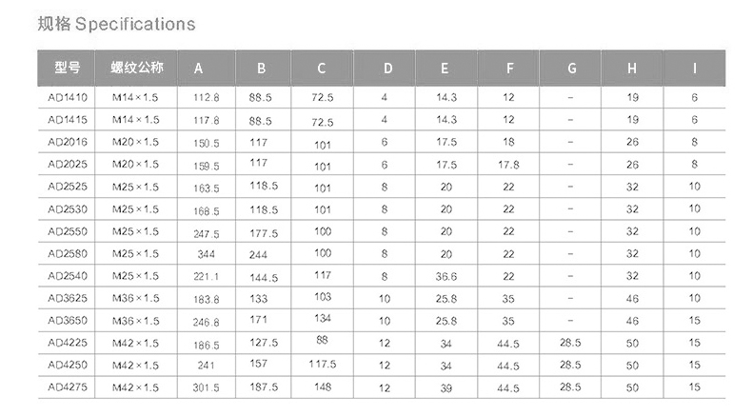This screenshot has height=416, width=752.
Task: Select 17.8 in column F
Action: 509,165
